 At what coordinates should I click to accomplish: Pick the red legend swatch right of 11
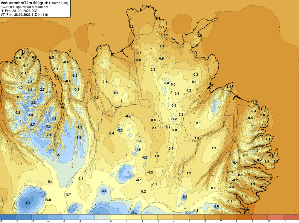pos(291,217)
